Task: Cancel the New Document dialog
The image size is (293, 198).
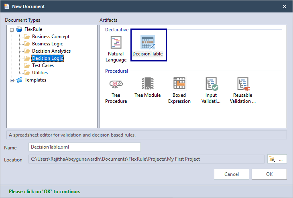Action: (x=232, y=174)
